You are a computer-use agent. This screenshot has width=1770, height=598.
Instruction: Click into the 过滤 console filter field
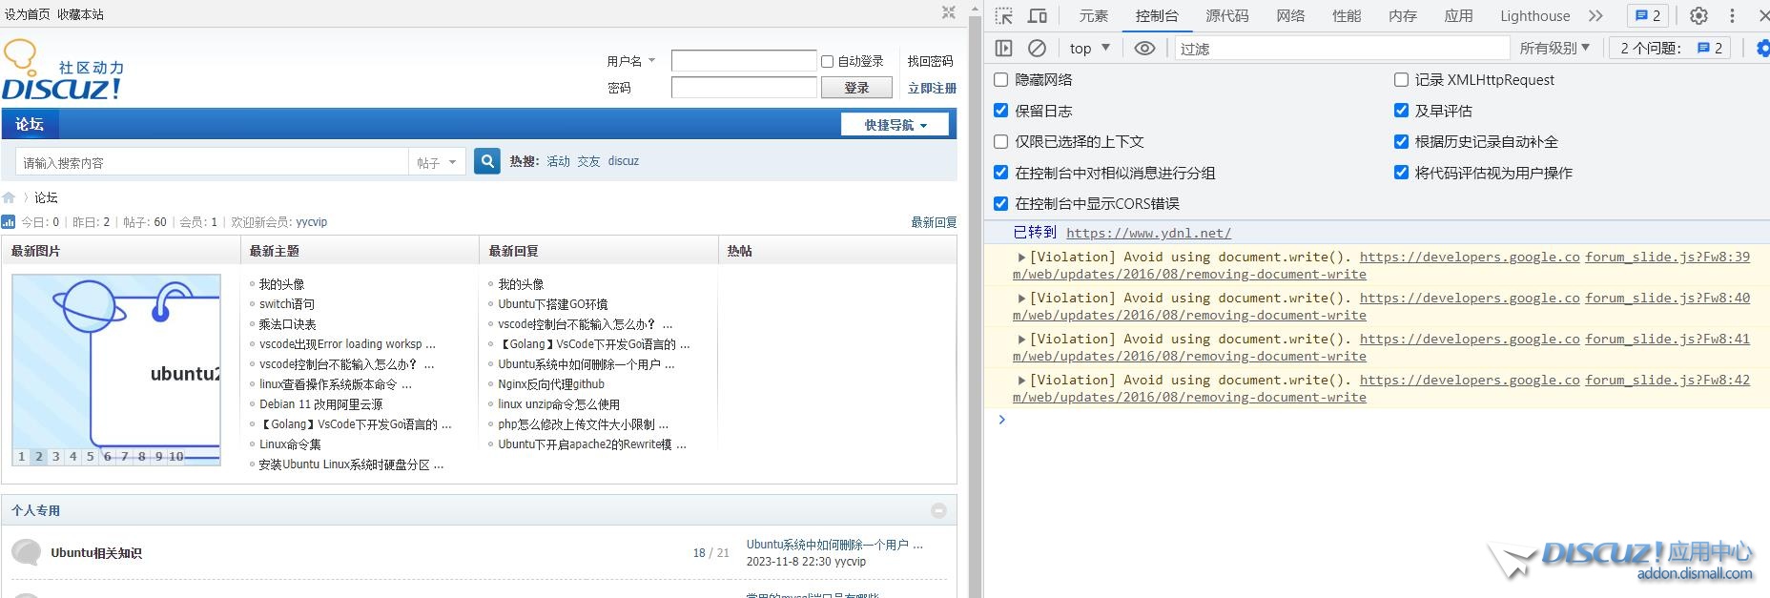click(1341, 48)
